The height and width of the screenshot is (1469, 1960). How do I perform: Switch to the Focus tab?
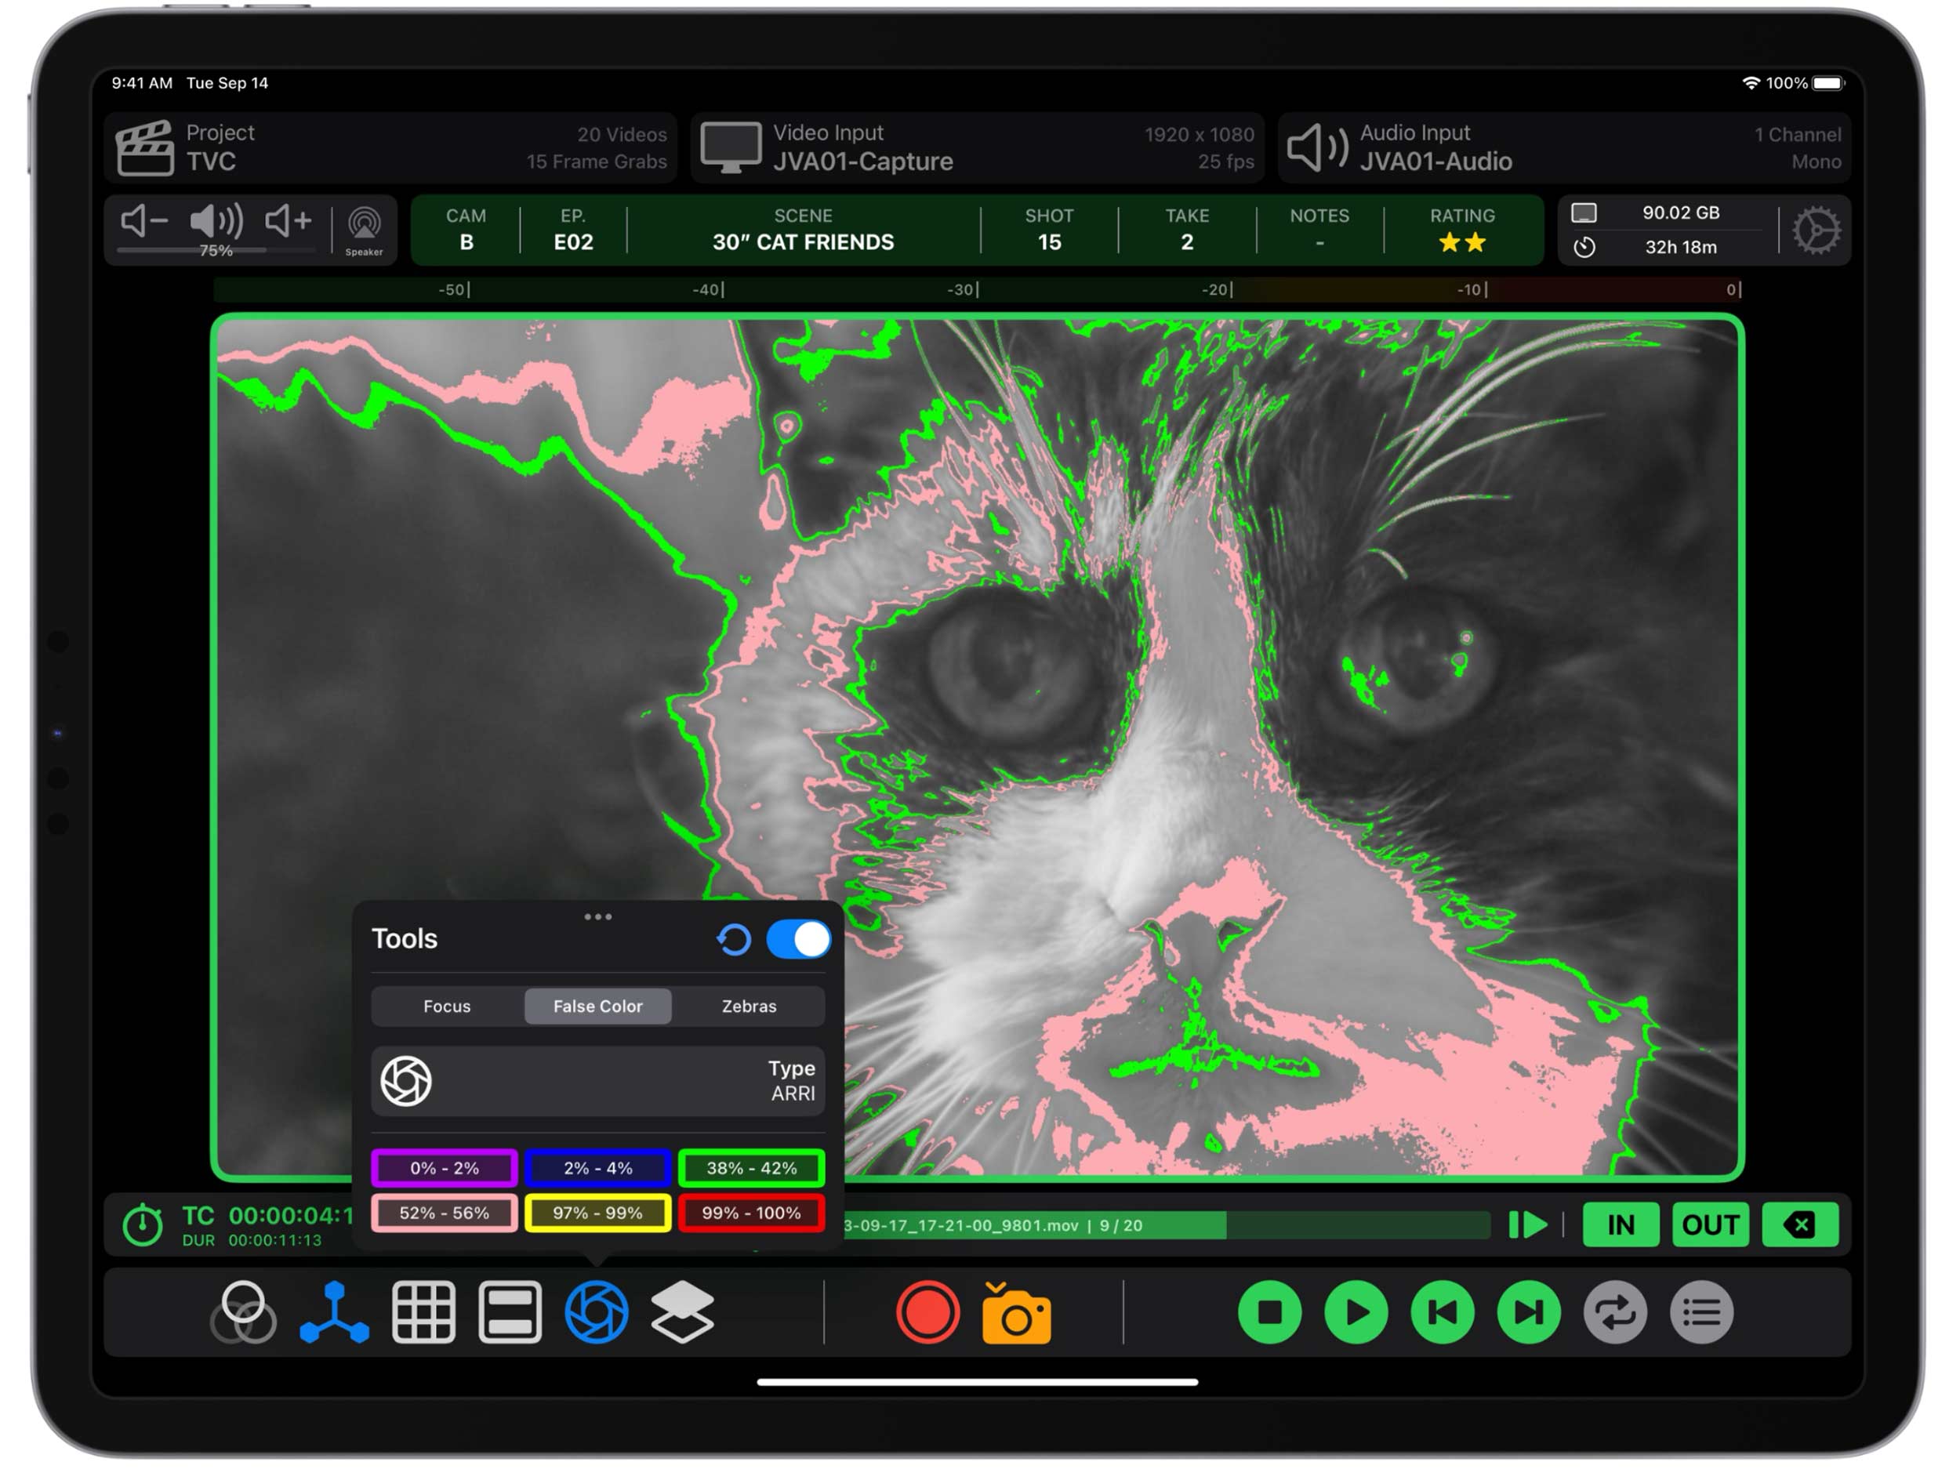click(447, 1007)
